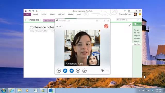The image size is (165, 93).
Task: Expand the Personal notebook dropdown
Action: [40, 20]
